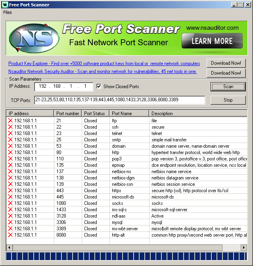
Task: Click the red X icon for port 80
Action: tap(10, 152)
